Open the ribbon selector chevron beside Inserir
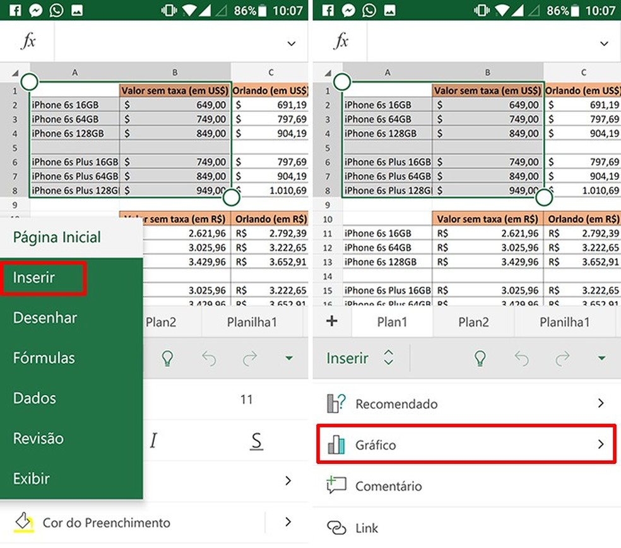Image resolution: width=621 pixels, height=548 pixels. click(389, 357)
